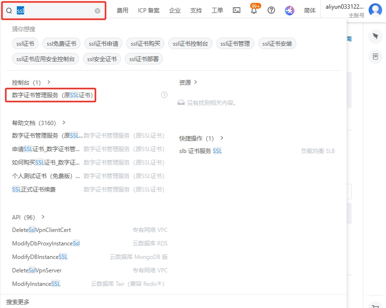Viewport: 386px width, 308px height.
Task: Open account aliyun033122 menu
Action: pyautogui.click(x=345, y=7)
